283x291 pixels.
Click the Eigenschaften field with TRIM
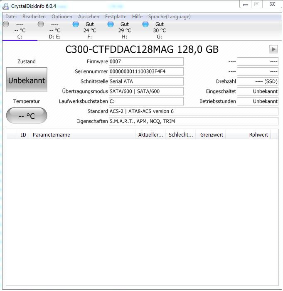pos(193,121)
